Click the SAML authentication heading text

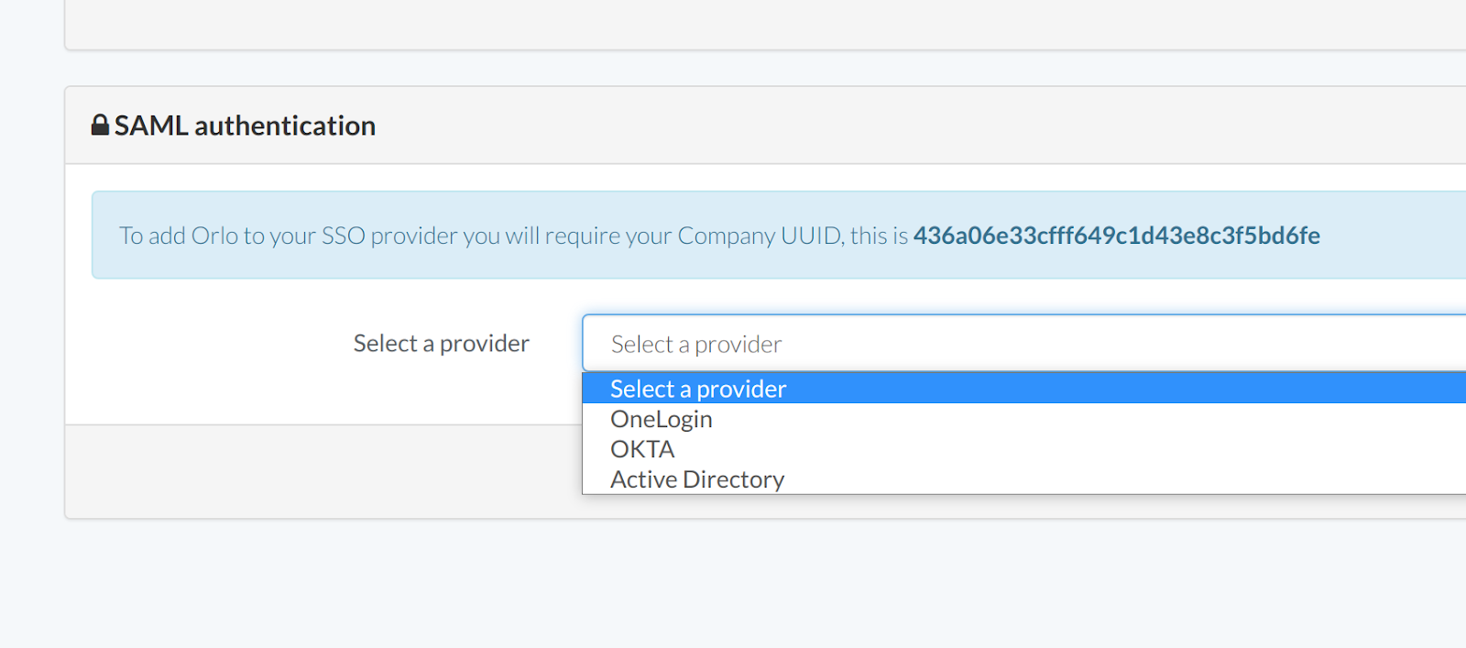click(245, 126)
